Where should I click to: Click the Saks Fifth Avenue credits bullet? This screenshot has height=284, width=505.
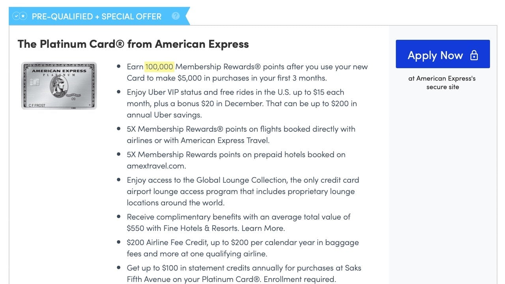pos(244,274)
